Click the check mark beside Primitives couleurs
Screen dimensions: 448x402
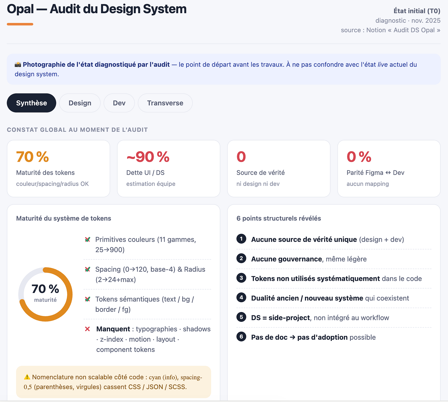(87, 239)
